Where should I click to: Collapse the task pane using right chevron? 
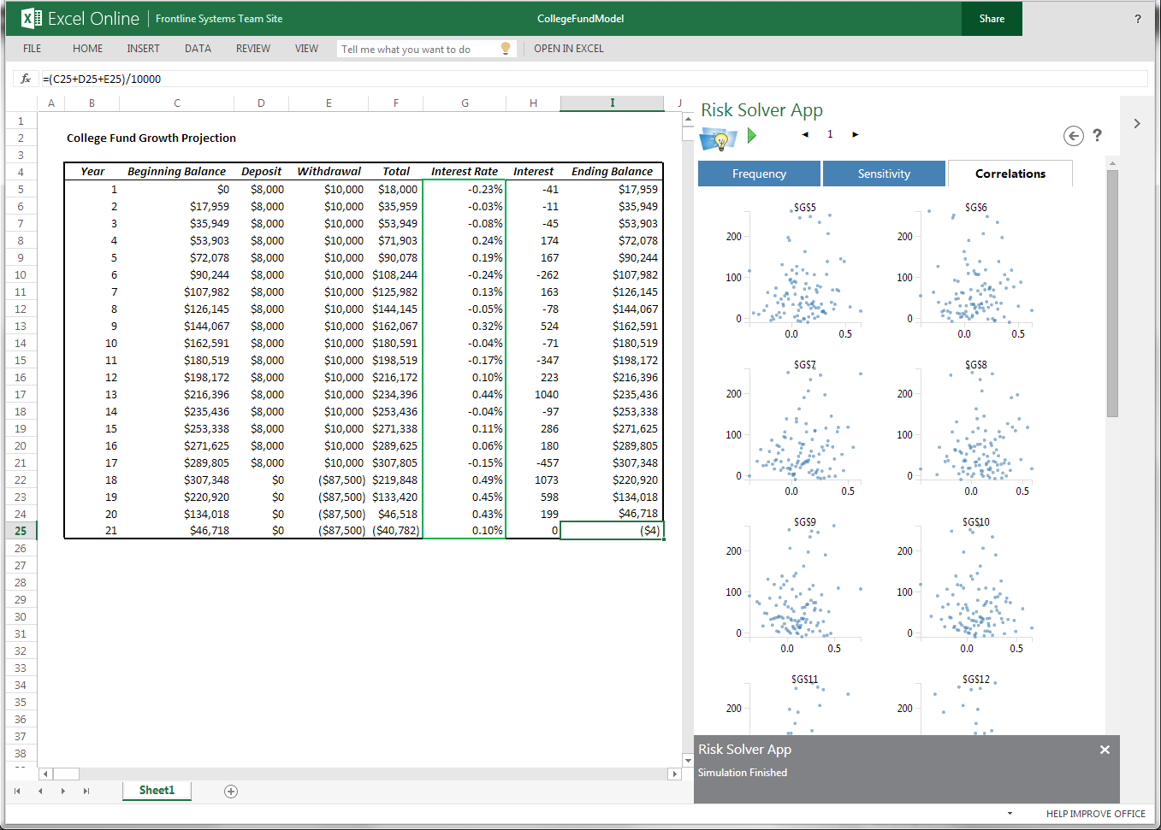1136,124
